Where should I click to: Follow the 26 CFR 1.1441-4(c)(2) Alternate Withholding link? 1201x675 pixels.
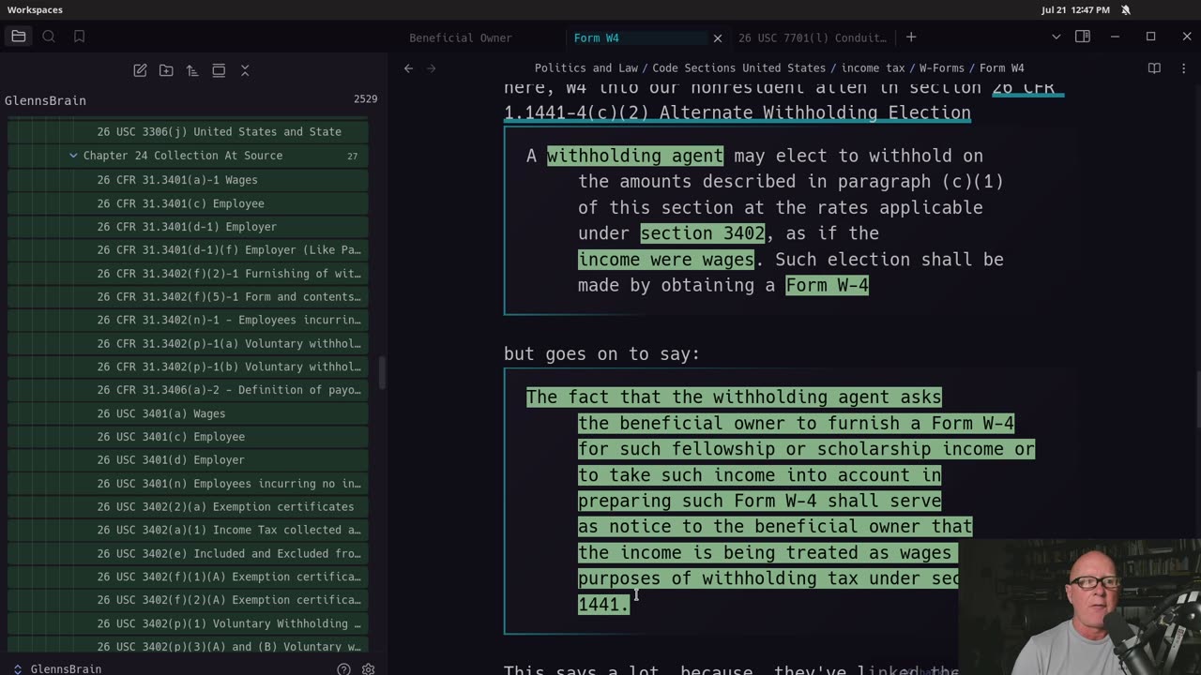click(737, 112)
